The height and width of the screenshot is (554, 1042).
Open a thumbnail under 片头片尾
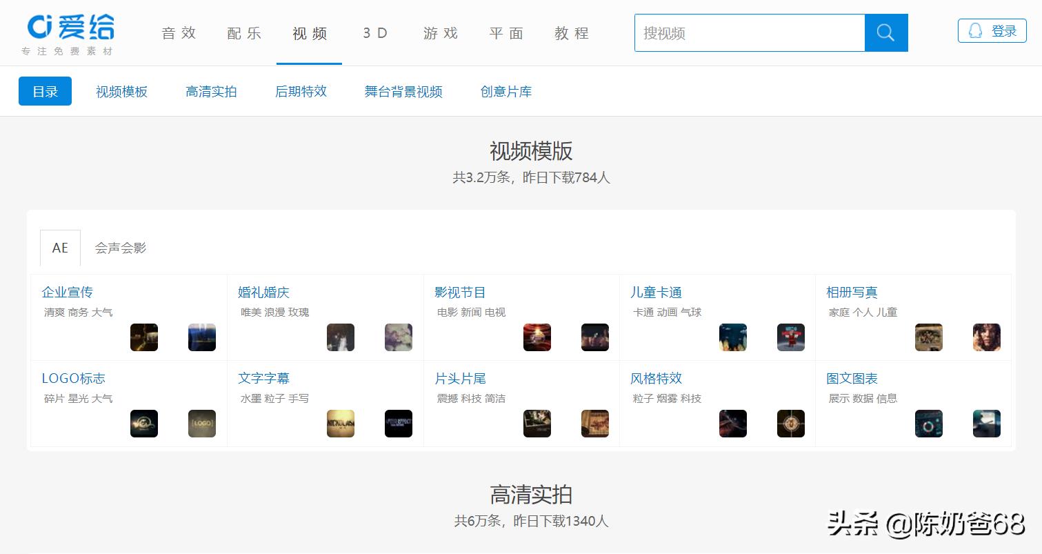(x=537, y=424)
